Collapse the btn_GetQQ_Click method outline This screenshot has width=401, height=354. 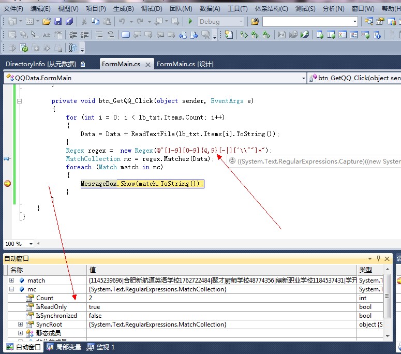[x=19, y=101]
